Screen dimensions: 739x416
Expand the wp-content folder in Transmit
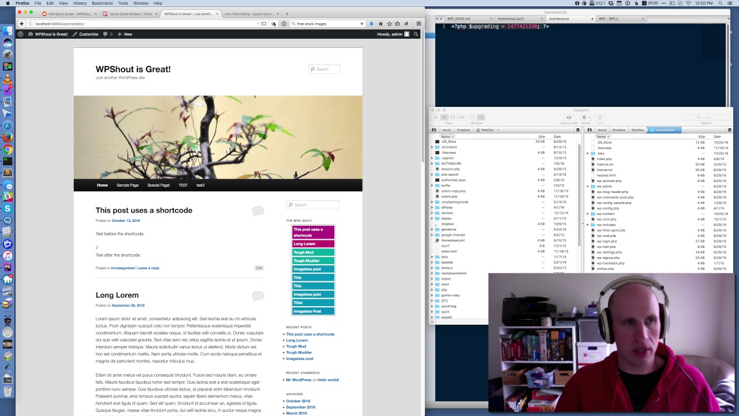click(x=588, y=214)
